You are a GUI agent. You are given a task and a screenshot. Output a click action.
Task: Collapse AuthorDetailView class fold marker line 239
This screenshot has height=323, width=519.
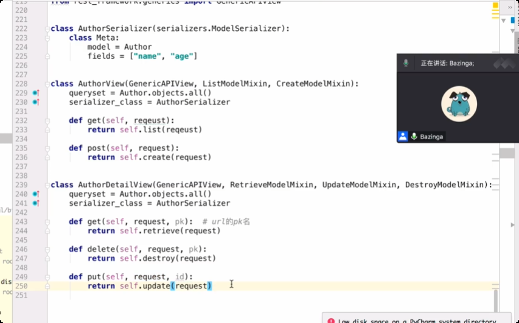[x=47, y=185]
